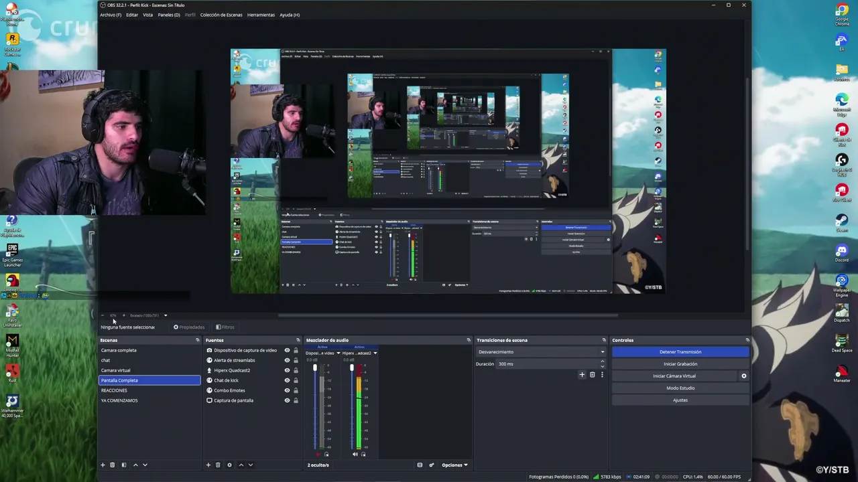Hide Hiperx Quadcast2 source
The height and width of the screenshot is (482, 858).
287,370
